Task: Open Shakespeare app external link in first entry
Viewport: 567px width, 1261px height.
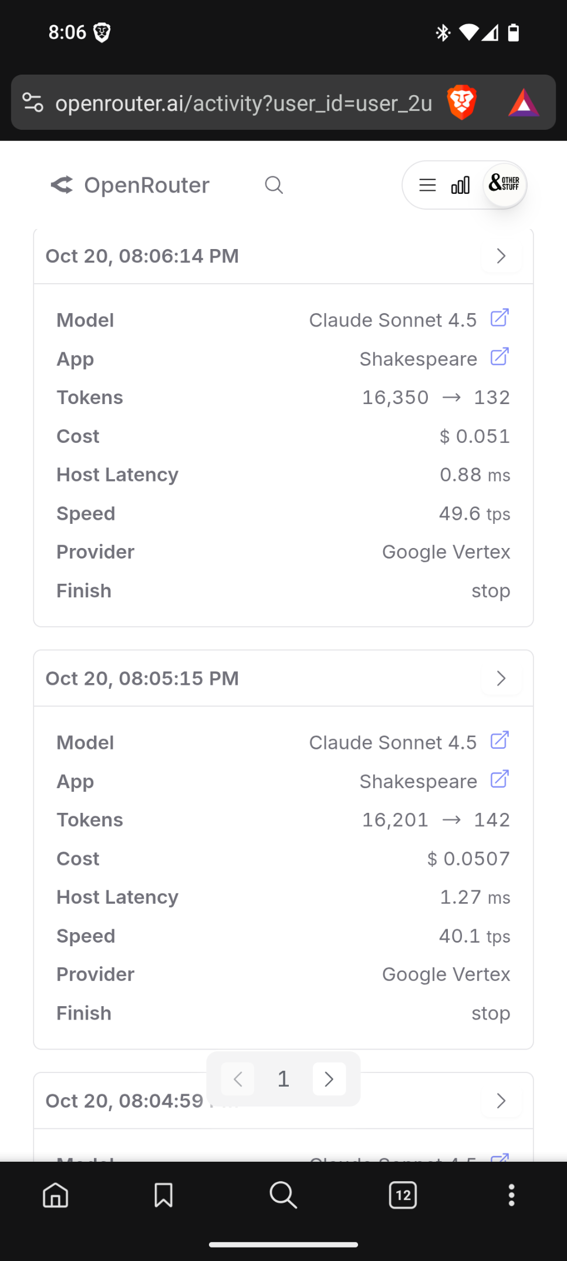Action: [x=500, y=357]
